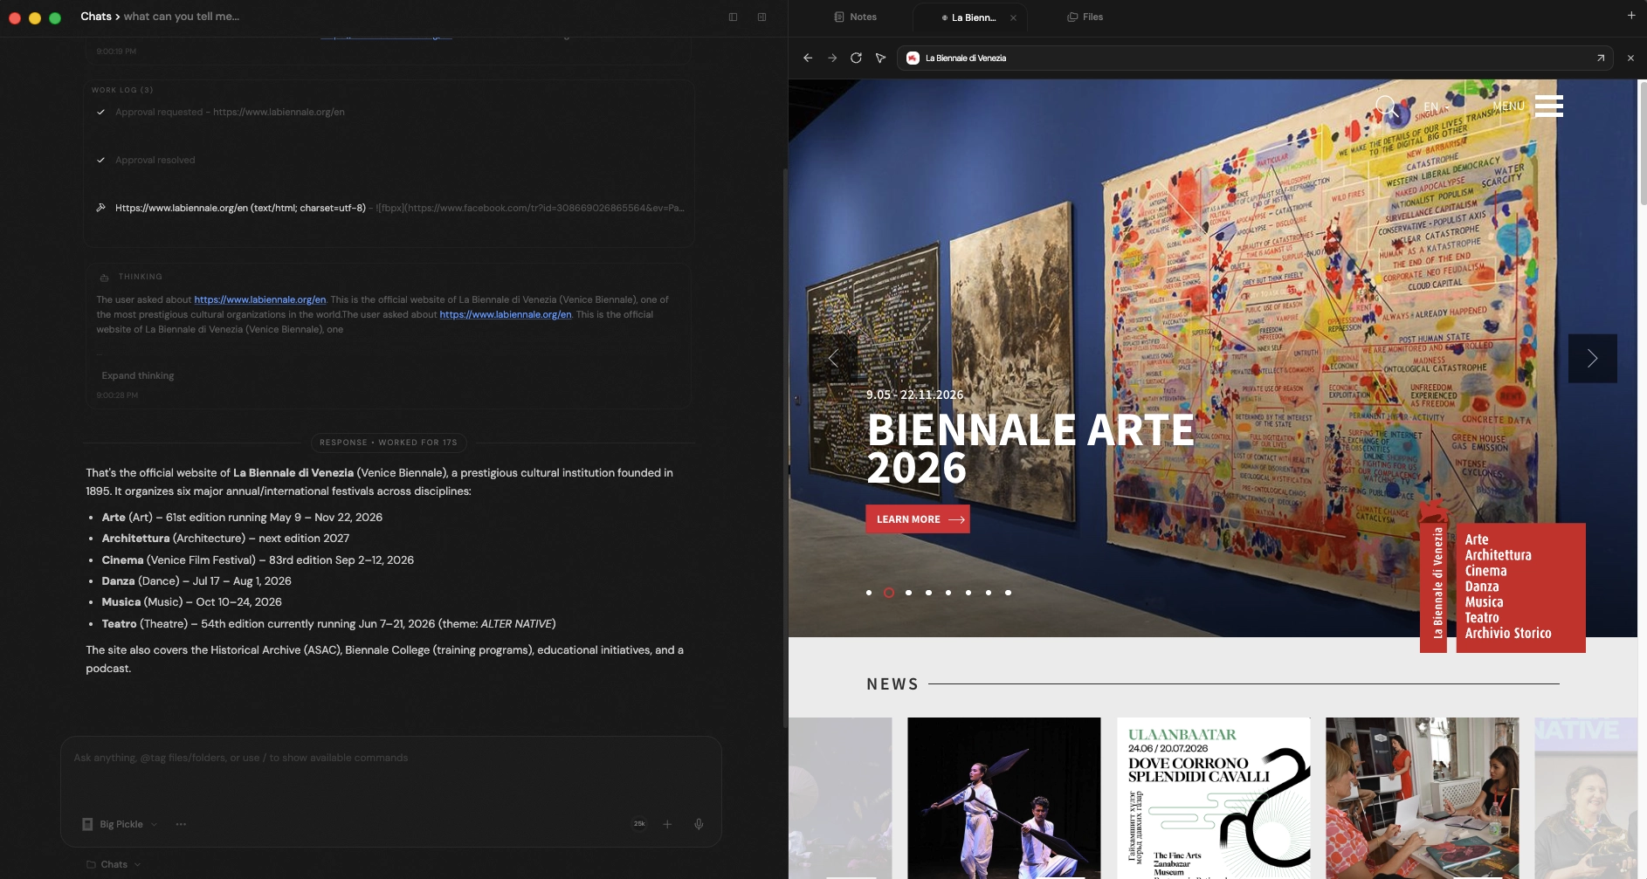Click the Thinking block icon

coord(104,278)
